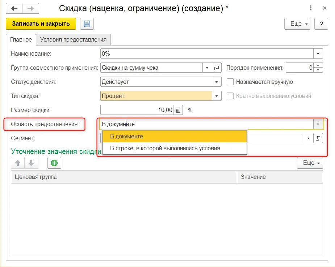Open the top Еще menu

click(x=297, y=23)
